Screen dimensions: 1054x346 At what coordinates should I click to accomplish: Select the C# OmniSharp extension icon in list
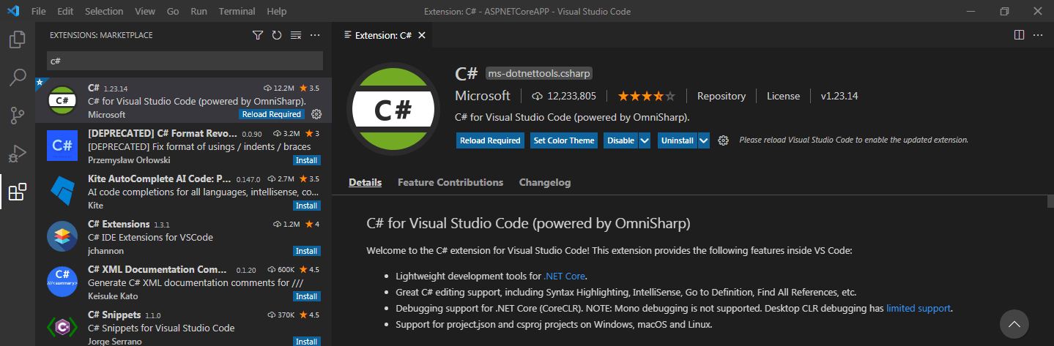coord(62,99)
